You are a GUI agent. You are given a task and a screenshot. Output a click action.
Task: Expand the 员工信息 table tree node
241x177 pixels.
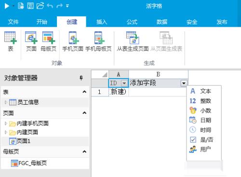click(x=6, y=102)
